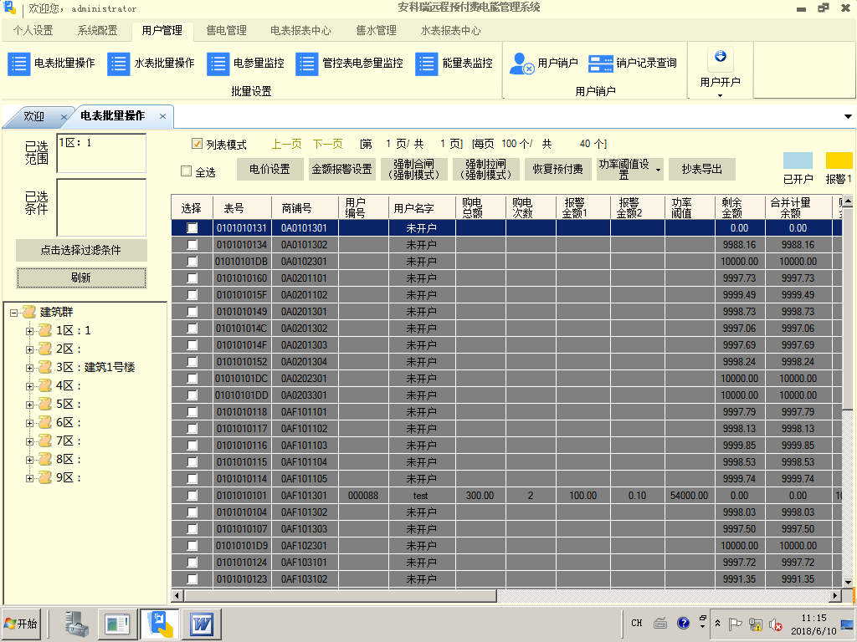Open 水表批量操作 ribbon icon
Image resolution: width=857 pixels, height=642 pixels.
pyautogui.click(x=119, y=64)
